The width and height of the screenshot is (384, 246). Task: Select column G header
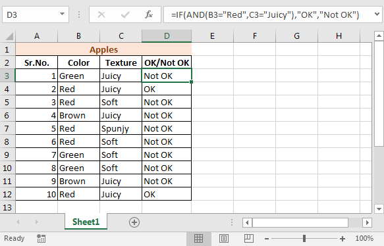coord(296,36)
